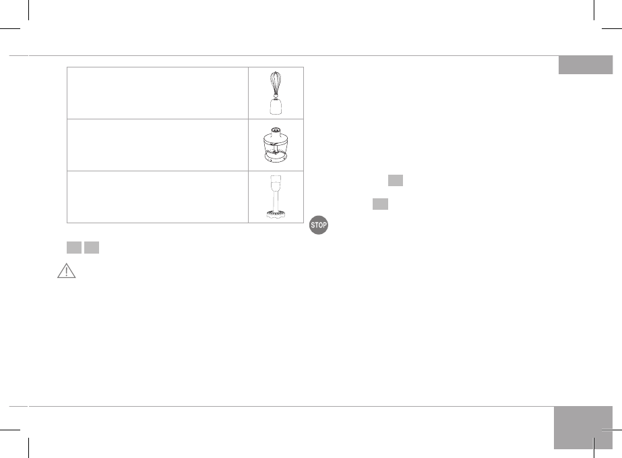Click the gray tab in the top-right corner
Image resolution: width=622 pixels, height=458 pixels.
(x=585, y=65)
